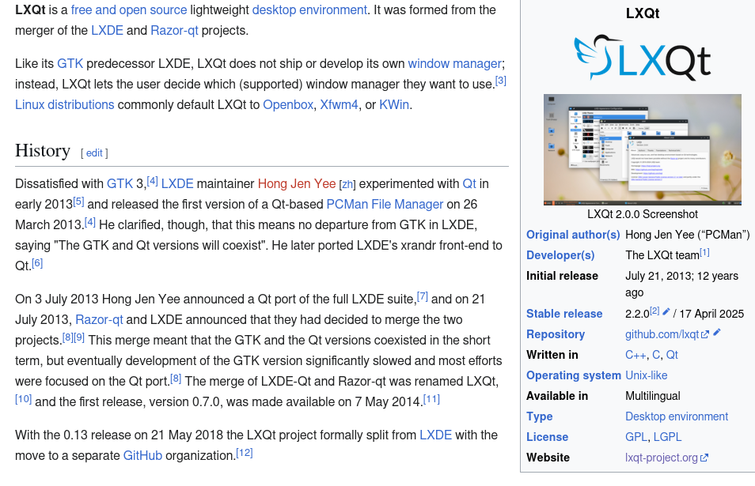Open LXDE link in the 0.13 release paragraph

435,435
